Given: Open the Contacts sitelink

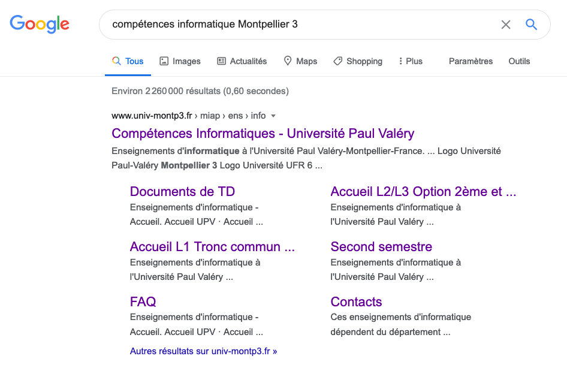Looking at the screenshot, I should 356,301.
